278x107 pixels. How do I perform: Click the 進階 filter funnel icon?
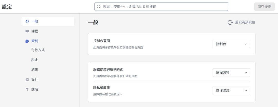(x=27, y=89)
